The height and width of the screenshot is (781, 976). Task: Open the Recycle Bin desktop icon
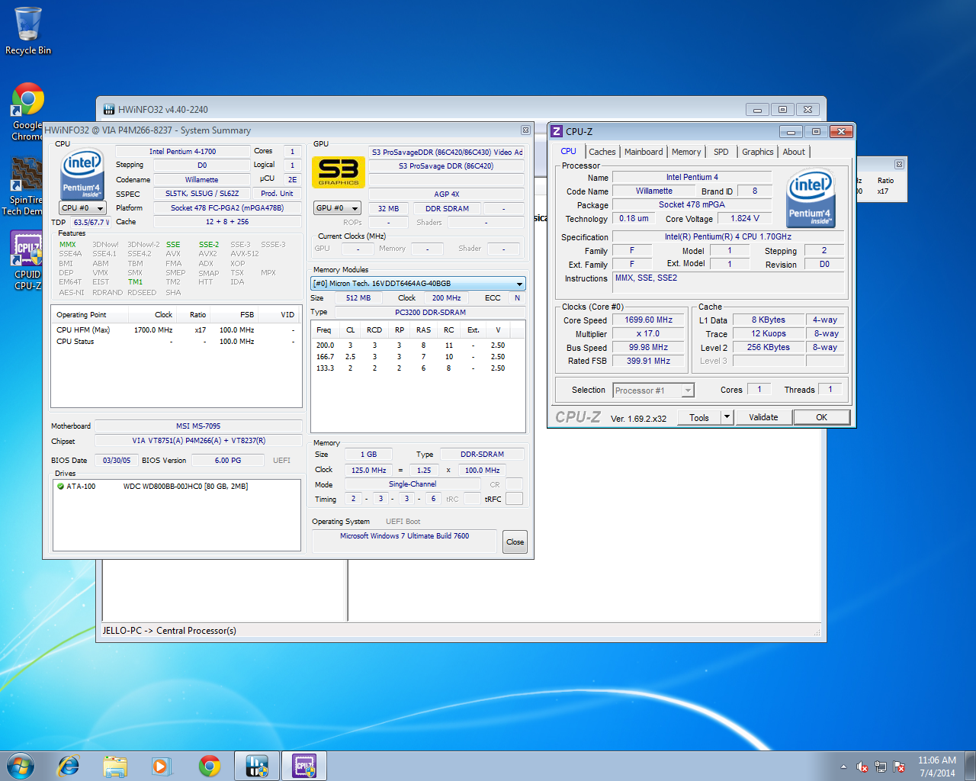pos(28,31)
